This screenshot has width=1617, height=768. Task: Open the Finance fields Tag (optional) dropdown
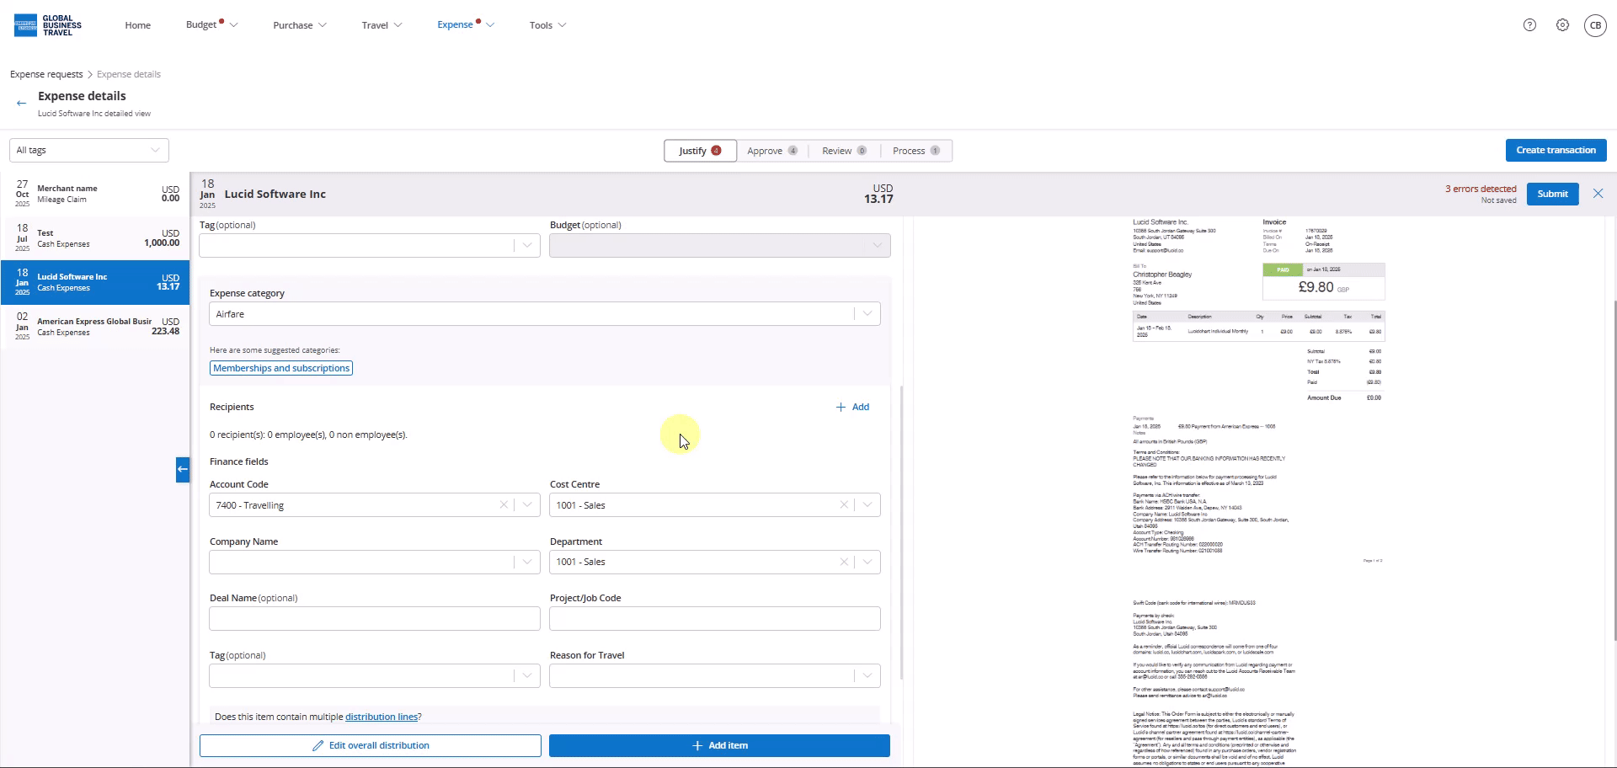point(375,675)
